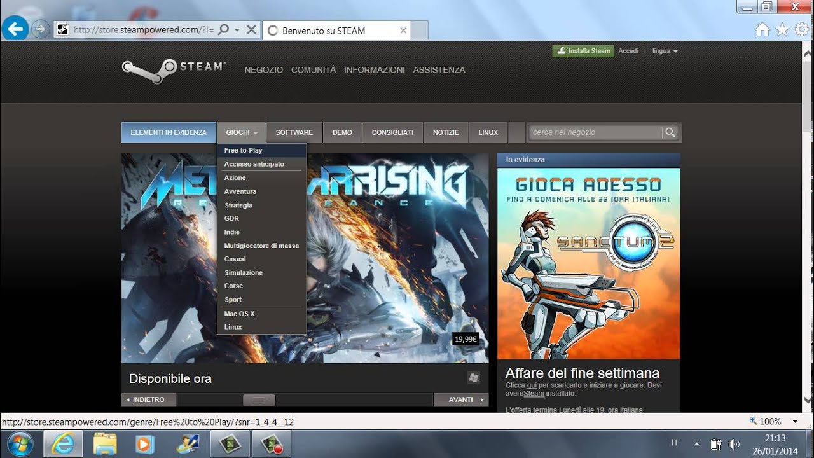
Task: Click the INDIETRO carousel button
Action: (x=149, y=399)
